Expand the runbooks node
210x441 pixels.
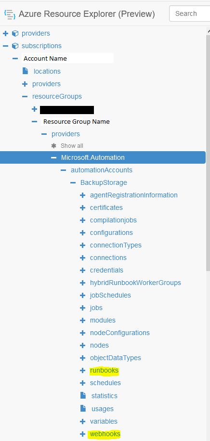pos(82,371)
